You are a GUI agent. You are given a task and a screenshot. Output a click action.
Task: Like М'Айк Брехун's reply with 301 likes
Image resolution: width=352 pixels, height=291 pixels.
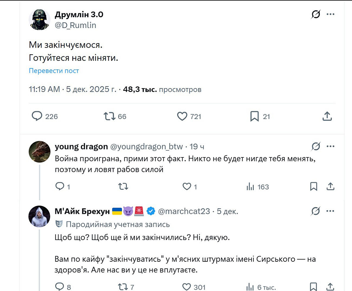(187, 287)
